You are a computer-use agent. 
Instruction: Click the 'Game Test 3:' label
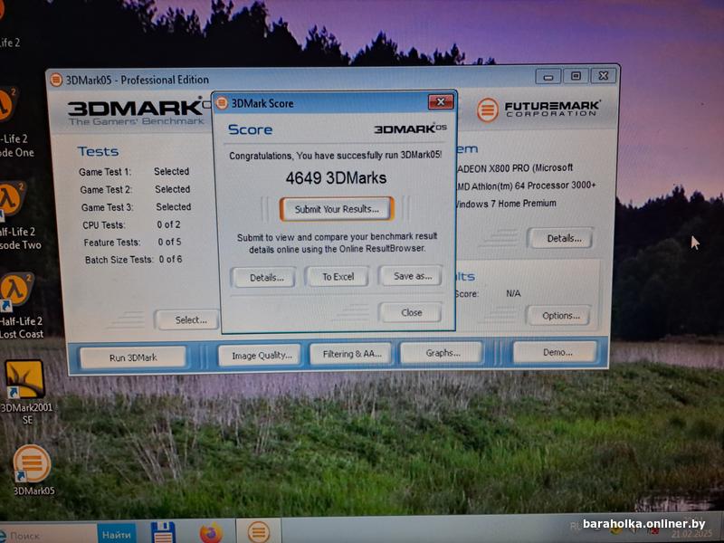tap(107, 207)
